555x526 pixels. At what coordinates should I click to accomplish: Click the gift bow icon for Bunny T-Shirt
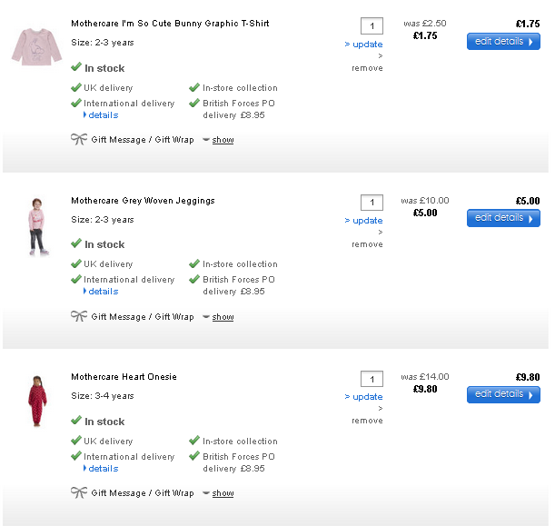point(79,140)
